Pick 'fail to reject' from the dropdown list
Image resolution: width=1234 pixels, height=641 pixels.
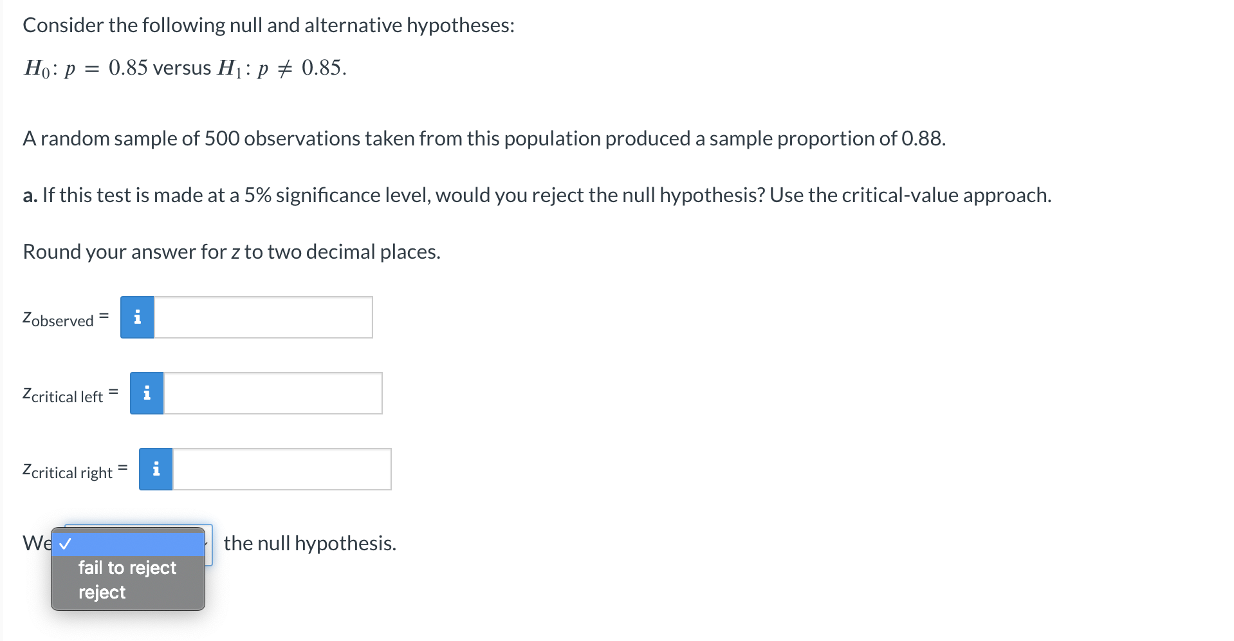pyautogui.click(x=126, y=567)
